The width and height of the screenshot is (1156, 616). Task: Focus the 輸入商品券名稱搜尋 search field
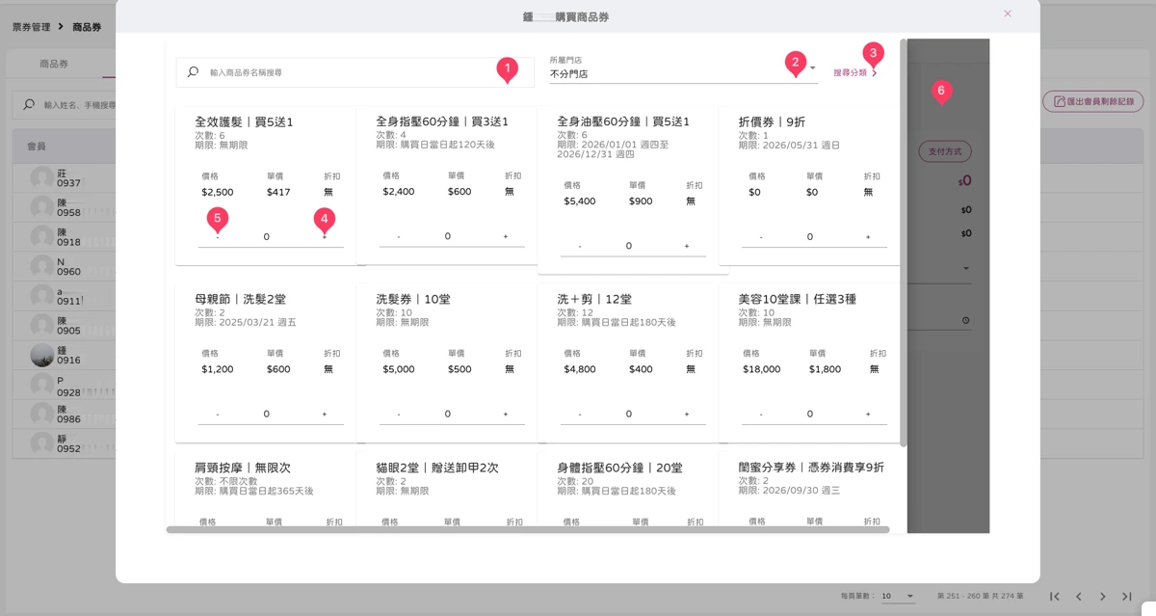355,72
